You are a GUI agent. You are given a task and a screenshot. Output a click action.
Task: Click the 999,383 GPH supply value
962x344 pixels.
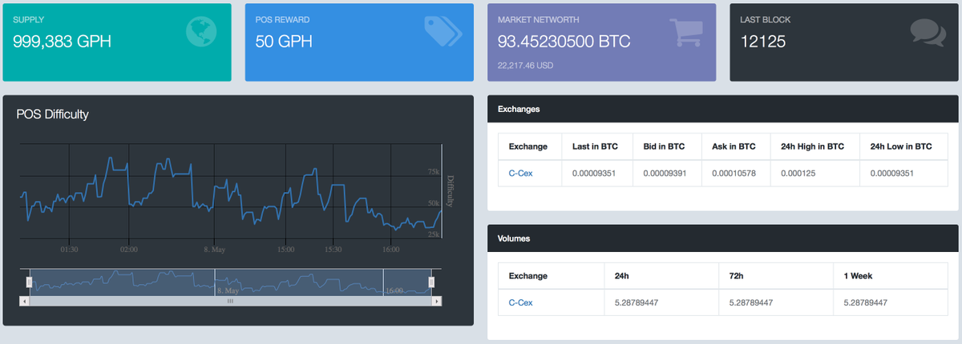coord(62,41)
